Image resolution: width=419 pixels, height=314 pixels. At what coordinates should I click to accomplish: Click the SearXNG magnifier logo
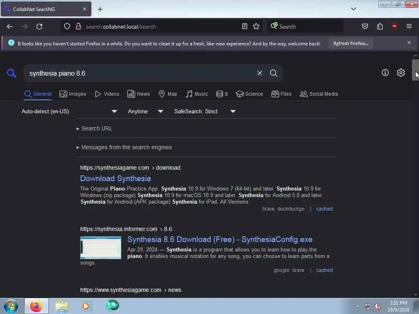click(11, 73)
